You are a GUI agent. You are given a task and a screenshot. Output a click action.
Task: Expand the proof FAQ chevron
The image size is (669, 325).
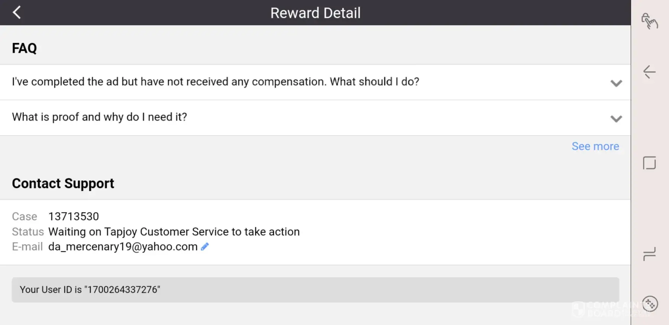coord(616,119)
